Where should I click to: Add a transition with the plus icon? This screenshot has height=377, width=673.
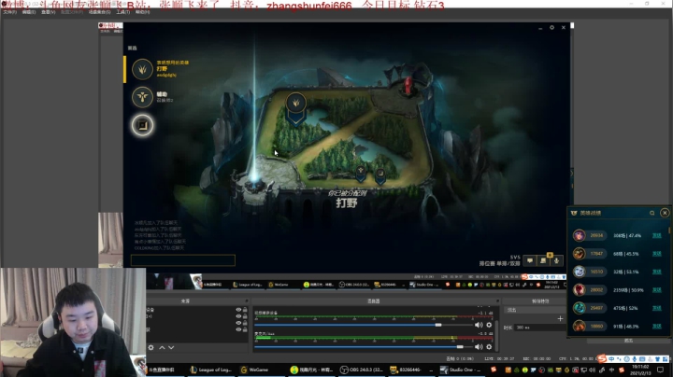(x=560, y=318)
